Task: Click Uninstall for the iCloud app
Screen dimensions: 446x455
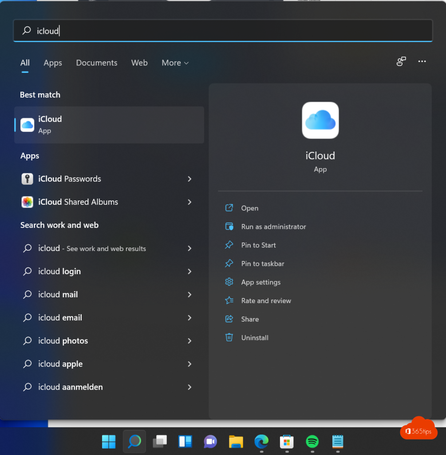Action: pos(255,338)
